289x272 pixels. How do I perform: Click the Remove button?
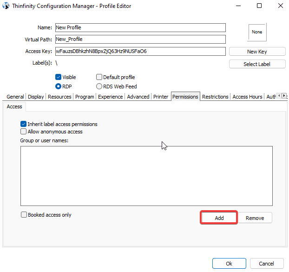(x=255, y=218)
